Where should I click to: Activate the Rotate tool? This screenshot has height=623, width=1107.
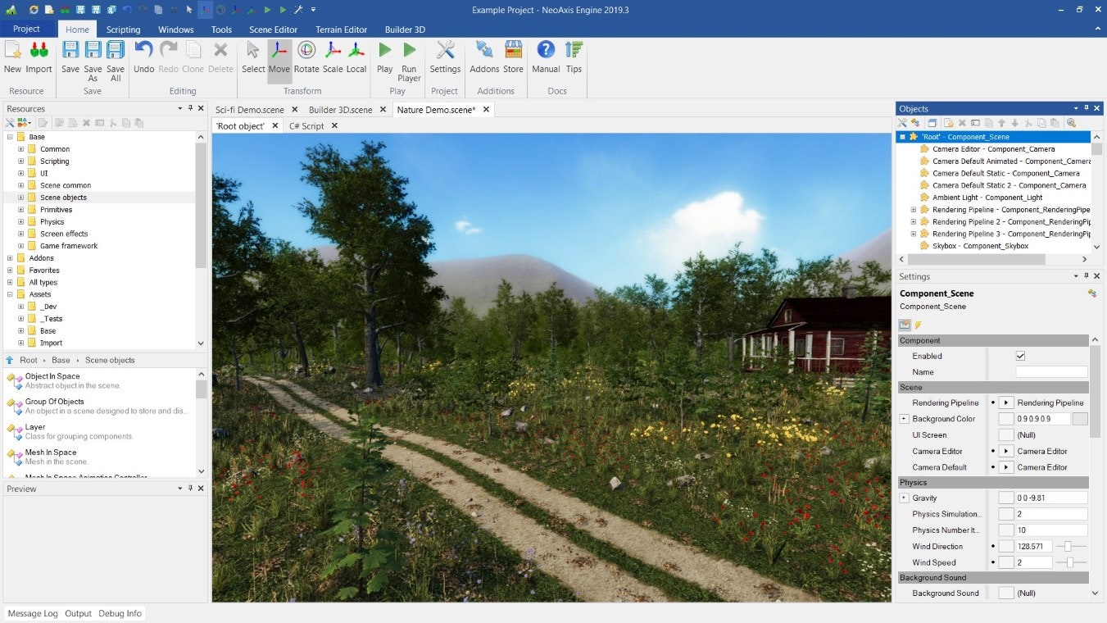pyautogui.click(x=306, y=57)
